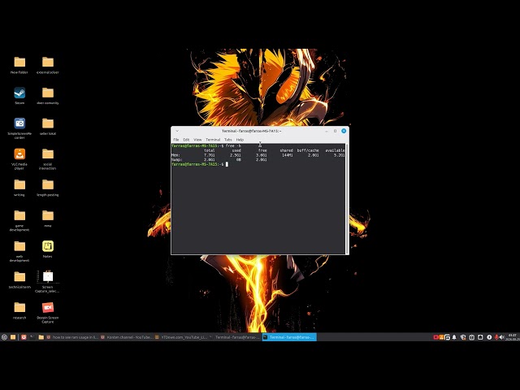
Task: Switch to 'how to see ram usage' window
Action: (72, 337)
